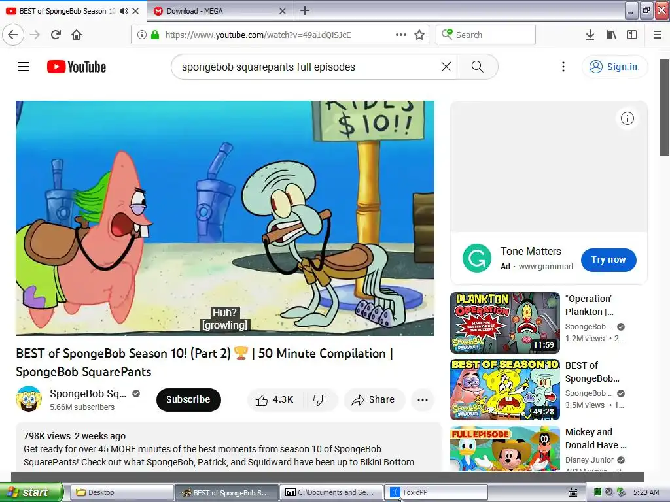The height and width of the screenshot is (502, 670).
Task: Open the YouTube guide hamburger menu
Action: pyautogui.click(x=24, y=67)
